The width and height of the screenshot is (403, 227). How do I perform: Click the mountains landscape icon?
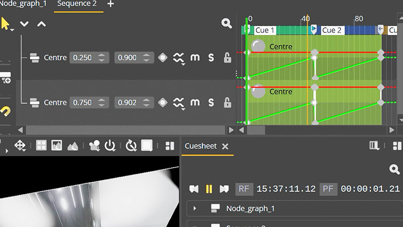pyautogui.click(x=73, y=146)
